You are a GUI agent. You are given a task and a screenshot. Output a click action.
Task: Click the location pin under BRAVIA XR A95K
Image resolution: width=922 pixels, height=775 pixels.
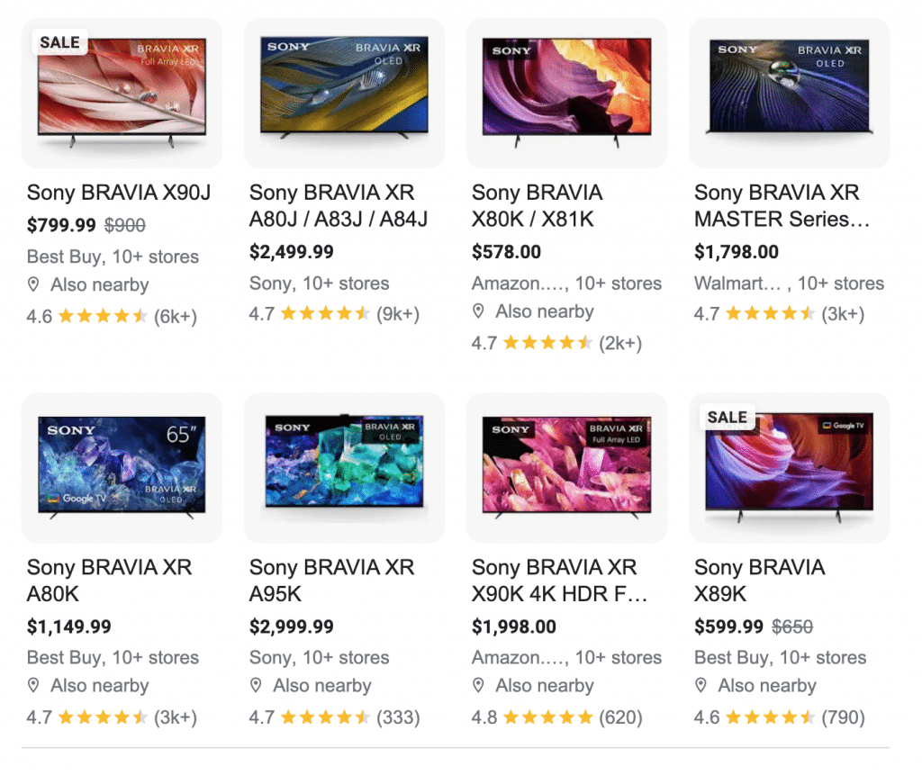click(x=256, y=685)
